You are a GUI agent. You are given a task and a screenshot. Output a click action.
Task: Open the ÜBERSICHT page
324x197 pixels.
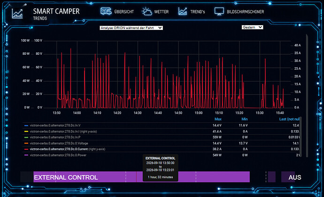click(x=124, y=12)
